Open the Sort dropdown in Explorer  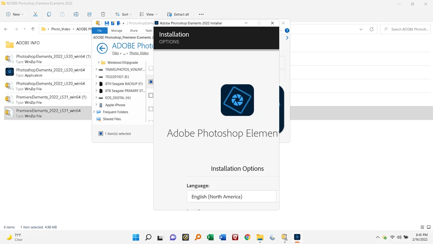coord(124,14)
